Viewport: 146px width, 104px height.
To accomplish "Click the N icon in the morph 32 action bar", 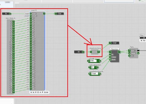I will click(x=33, y=92).
